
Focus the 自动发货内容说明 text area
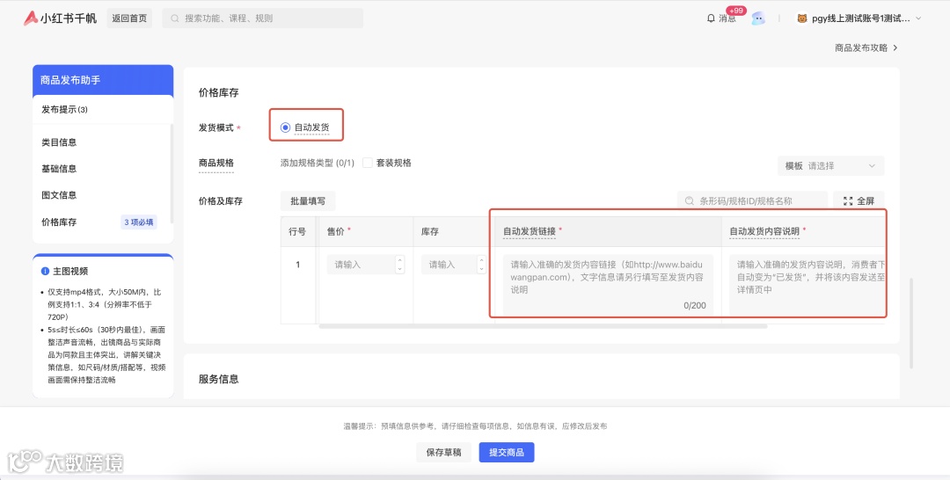pos(807,285)
